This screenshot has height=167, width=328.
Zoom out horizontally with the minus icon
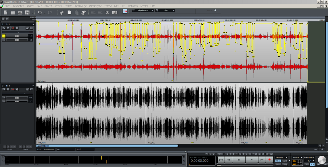point(323,146)
